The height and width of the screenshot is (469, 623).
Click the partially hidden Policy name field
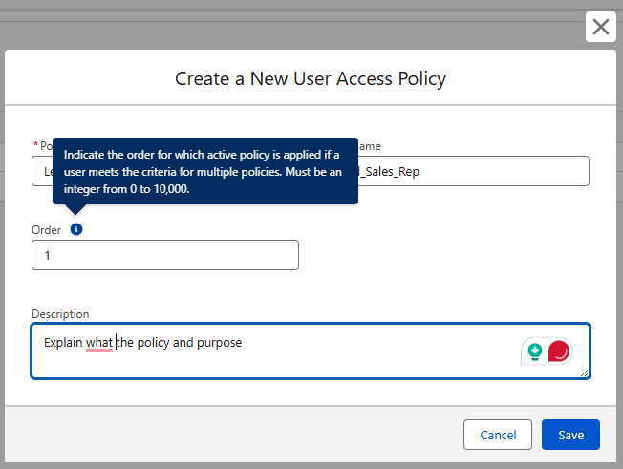point(42,171)
